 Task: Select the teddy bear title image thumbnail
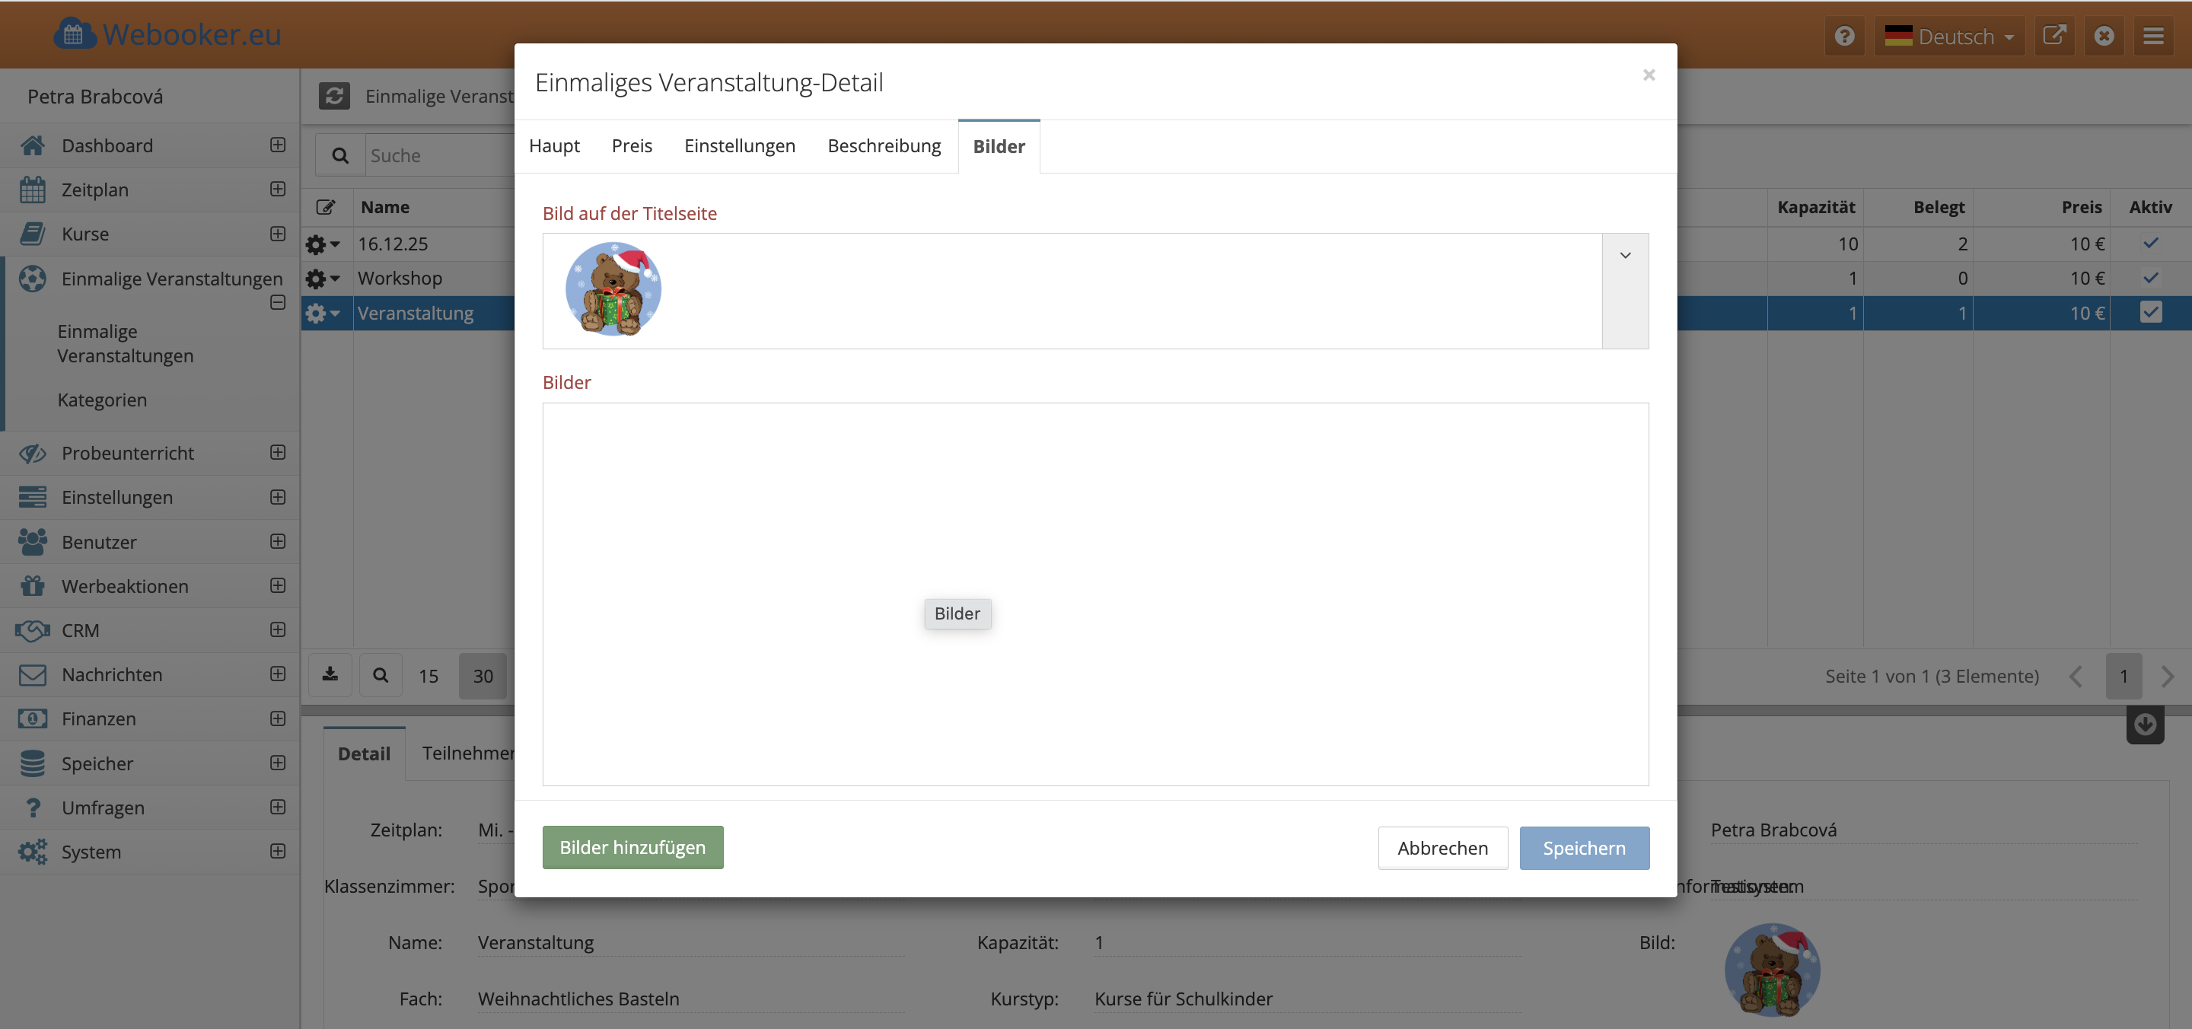point(613,289)
